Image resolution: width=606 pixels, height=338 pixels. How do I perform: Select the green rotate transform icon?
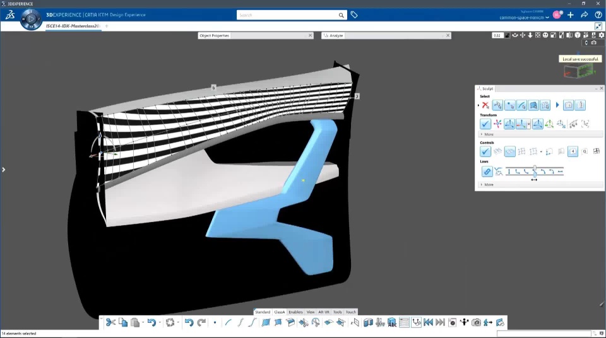[x=549, y=124]
